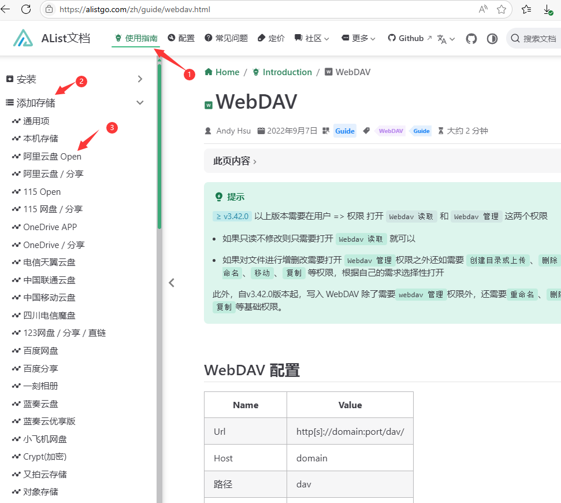The image size is (561, 503).
Task: Open 本机存储 in sidebar
Action: pyautogui.click(x=35, y=139)
